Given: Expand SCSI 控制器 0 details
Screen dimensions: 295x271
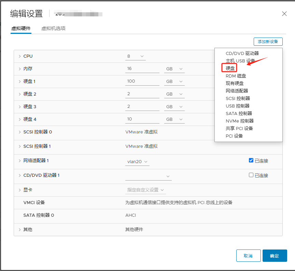Looking at the screenshot, I should 19,132.
